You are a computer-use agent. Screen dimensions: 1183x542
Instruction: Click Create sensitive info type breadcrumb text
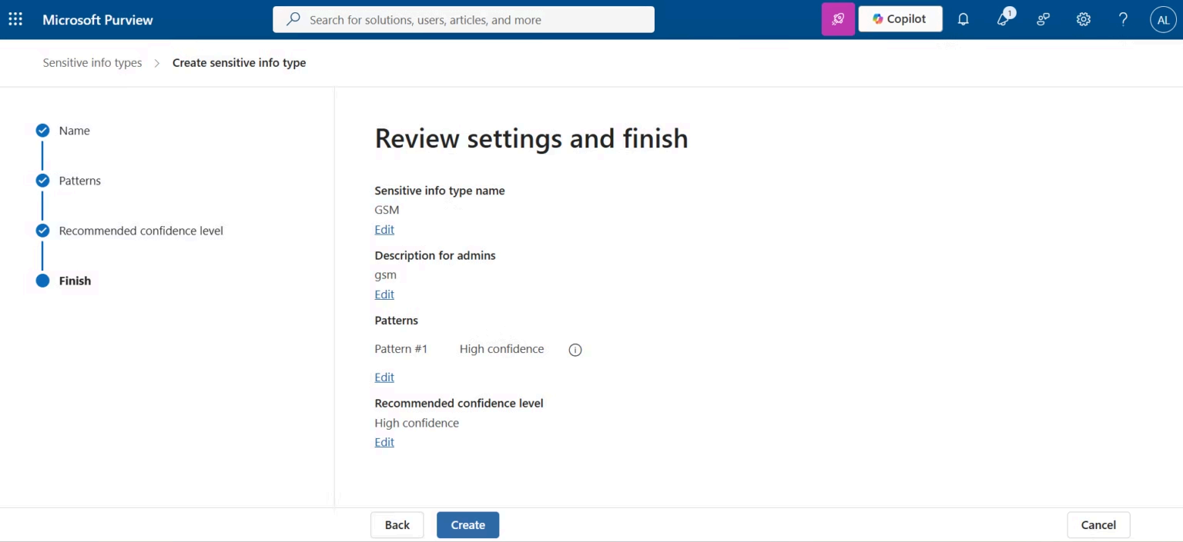(x=239, y=63)
